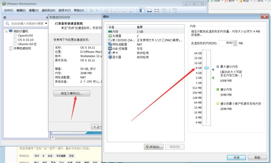Select the OpenSUSE virtual machine
This screenshot has height=163, width=271.
pos(26,36)
